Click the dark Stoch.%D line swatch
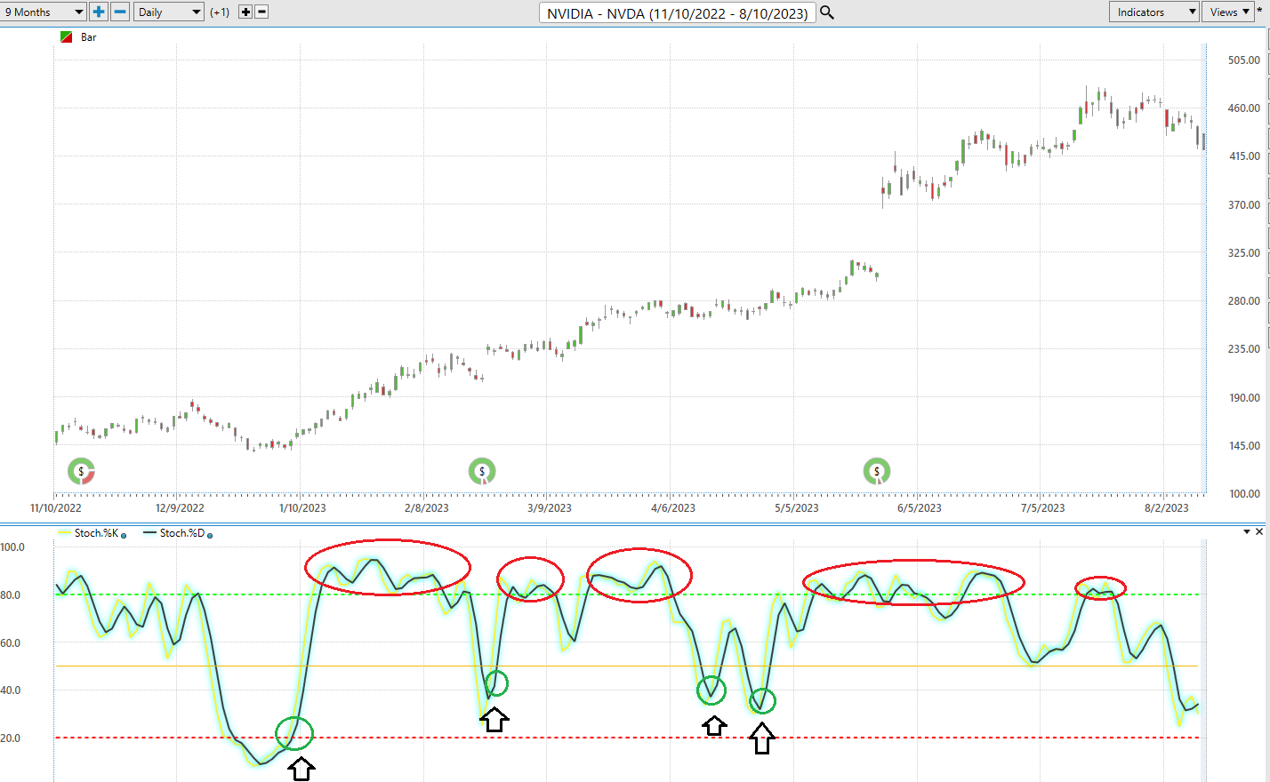 (x=149, y=533)
